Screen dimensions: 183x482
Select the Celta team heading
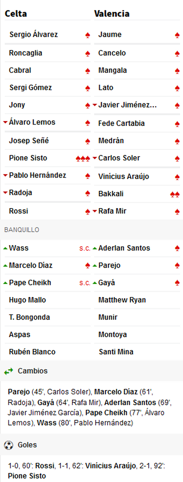point(16,14)
